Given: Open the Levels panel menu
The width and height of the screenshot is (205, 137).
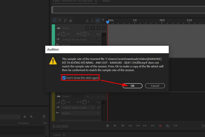Looking at the screenshot, I should click(x=64, y=135).
